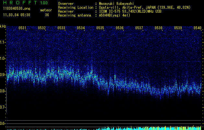The height and width of the screenshot is (130, 204).
Task: Select the 0.9 frequency axis label
Action: tap(3, 74)
